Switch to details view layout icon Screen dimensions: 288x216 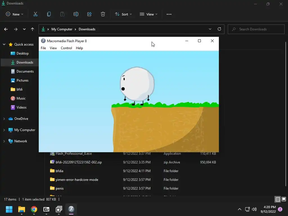pos(278,199)
